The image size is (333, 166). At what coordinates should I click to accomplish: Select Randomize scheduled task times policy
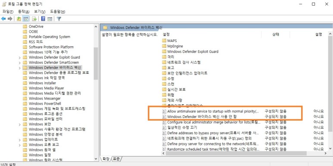[213, 149]
